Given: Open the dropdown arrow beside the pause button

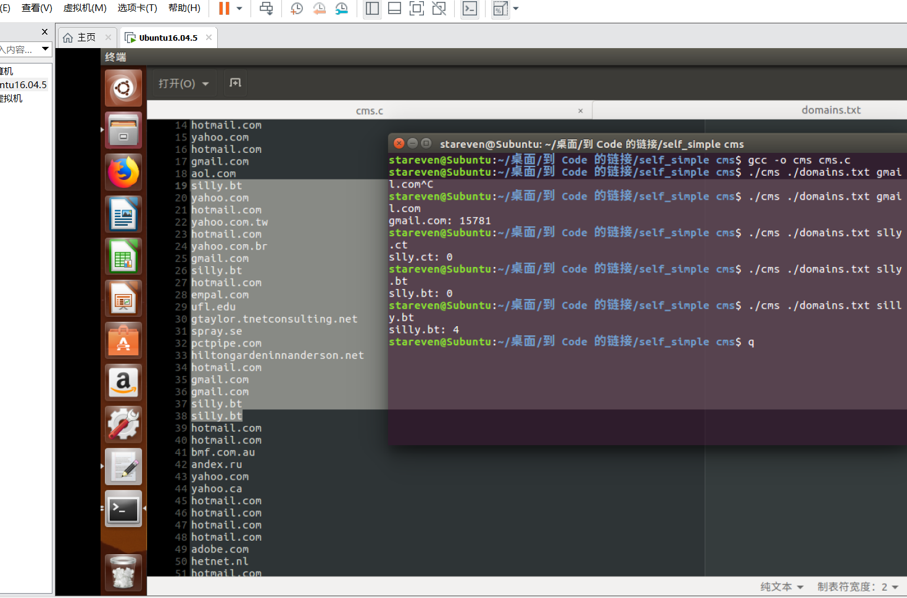Looking at the screenshot, I should 239,9.
